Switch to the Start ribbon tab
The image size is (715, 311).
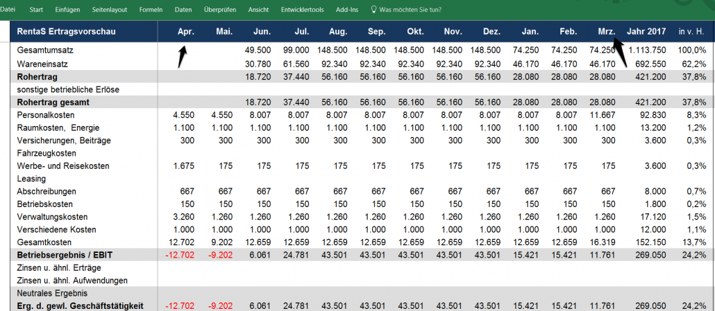35,10
